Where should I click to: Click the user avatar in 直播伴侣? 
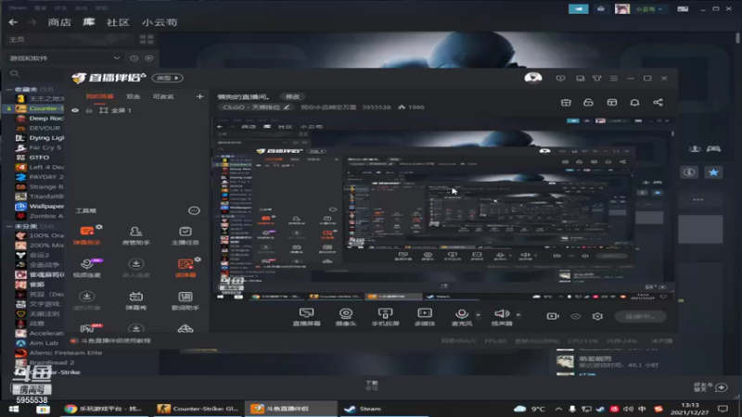(533, 78)
